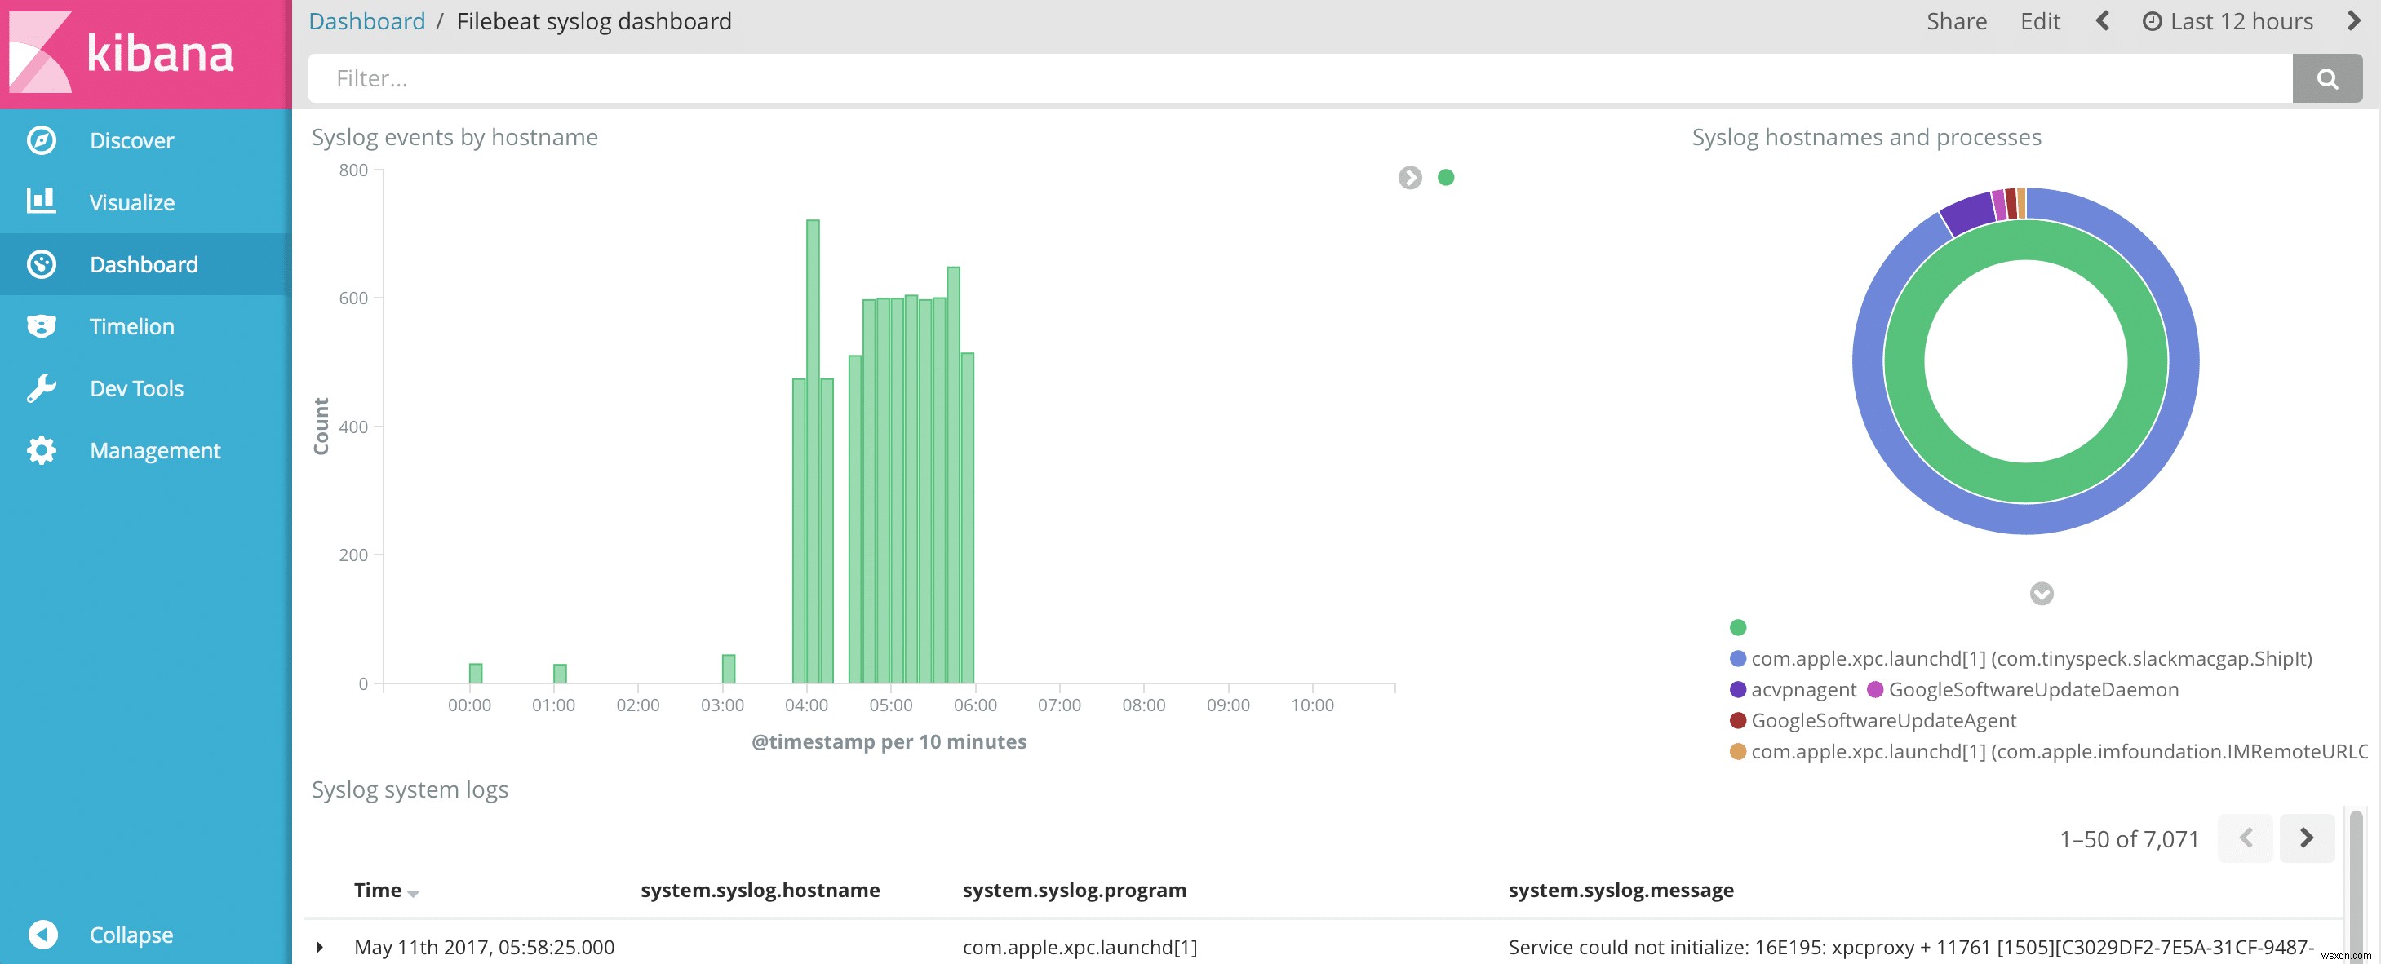Screen dimensions: 2381x964
Task: Focus the Filter input field
Action: click(1294, 78)
